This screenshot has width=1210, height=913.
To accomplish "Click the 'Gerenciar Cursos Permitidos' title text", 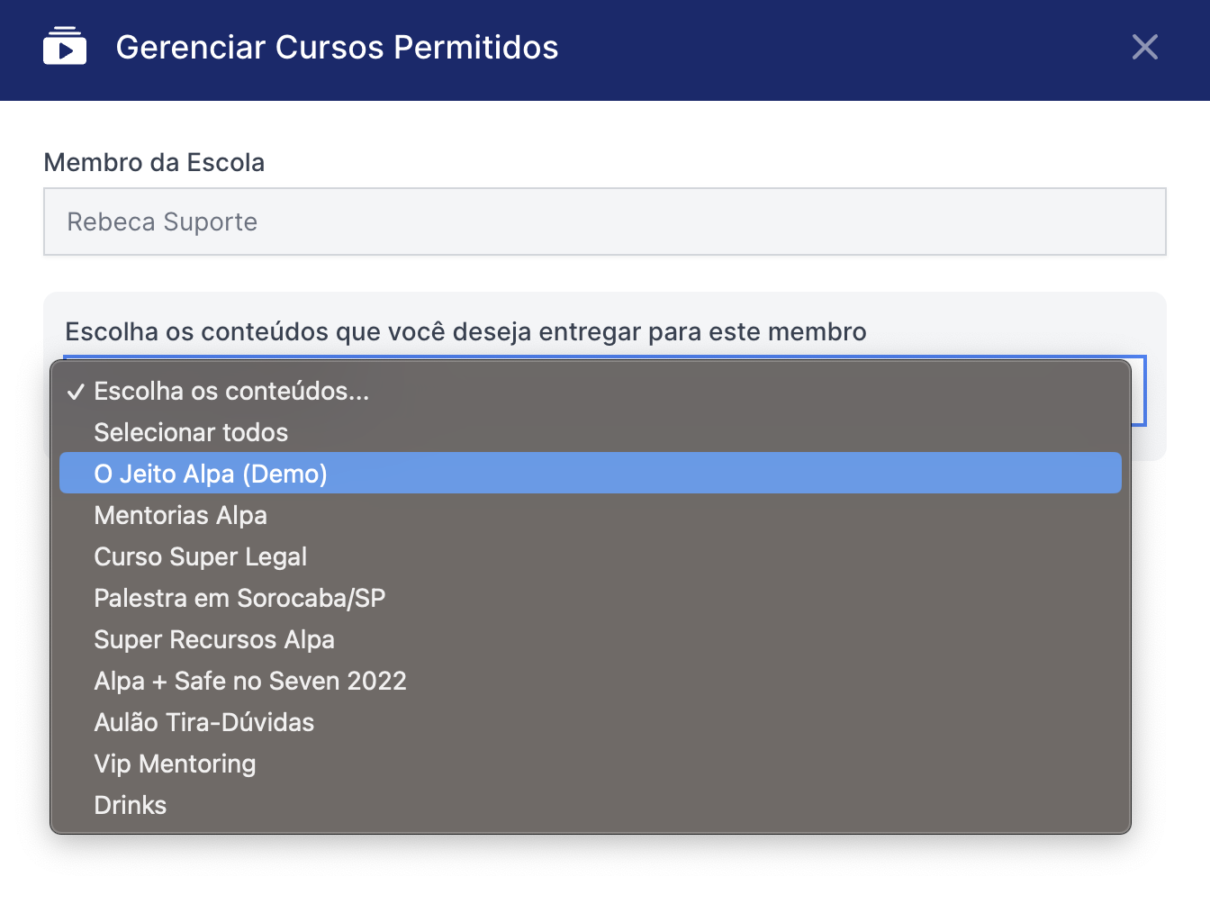I will (x=337, y=48).
